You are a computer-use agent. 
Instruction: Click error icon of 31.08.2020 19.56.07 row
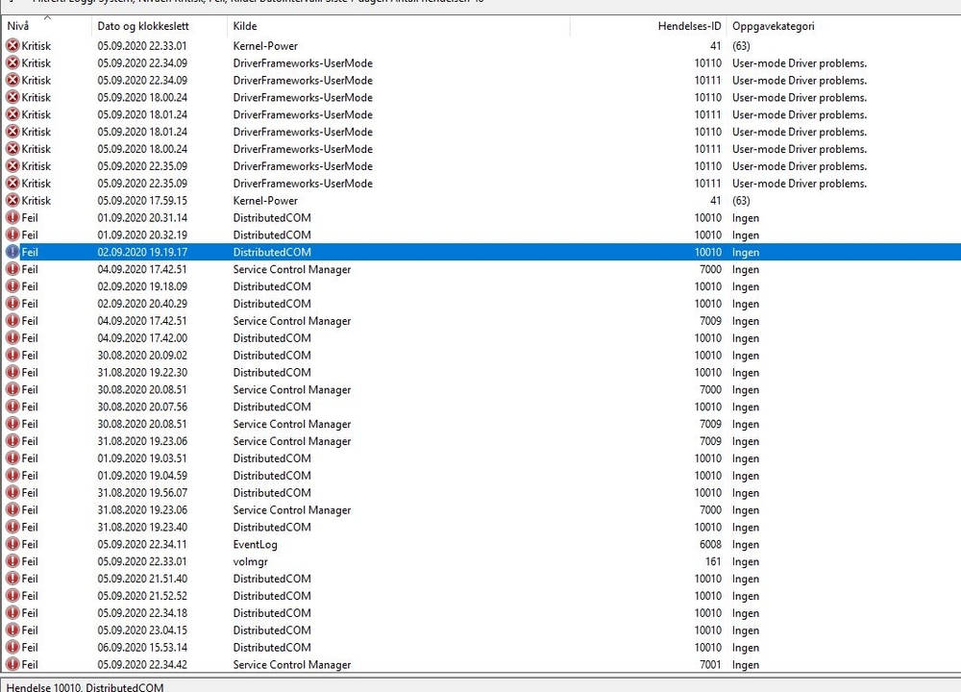(x=12, y=491)
